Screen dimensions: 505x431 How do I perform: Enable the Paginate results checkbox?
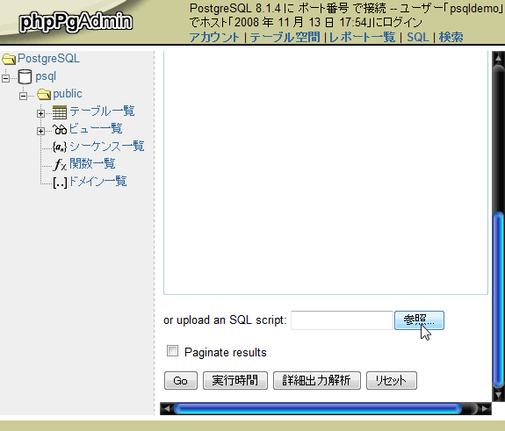click(x=172, y=351)
